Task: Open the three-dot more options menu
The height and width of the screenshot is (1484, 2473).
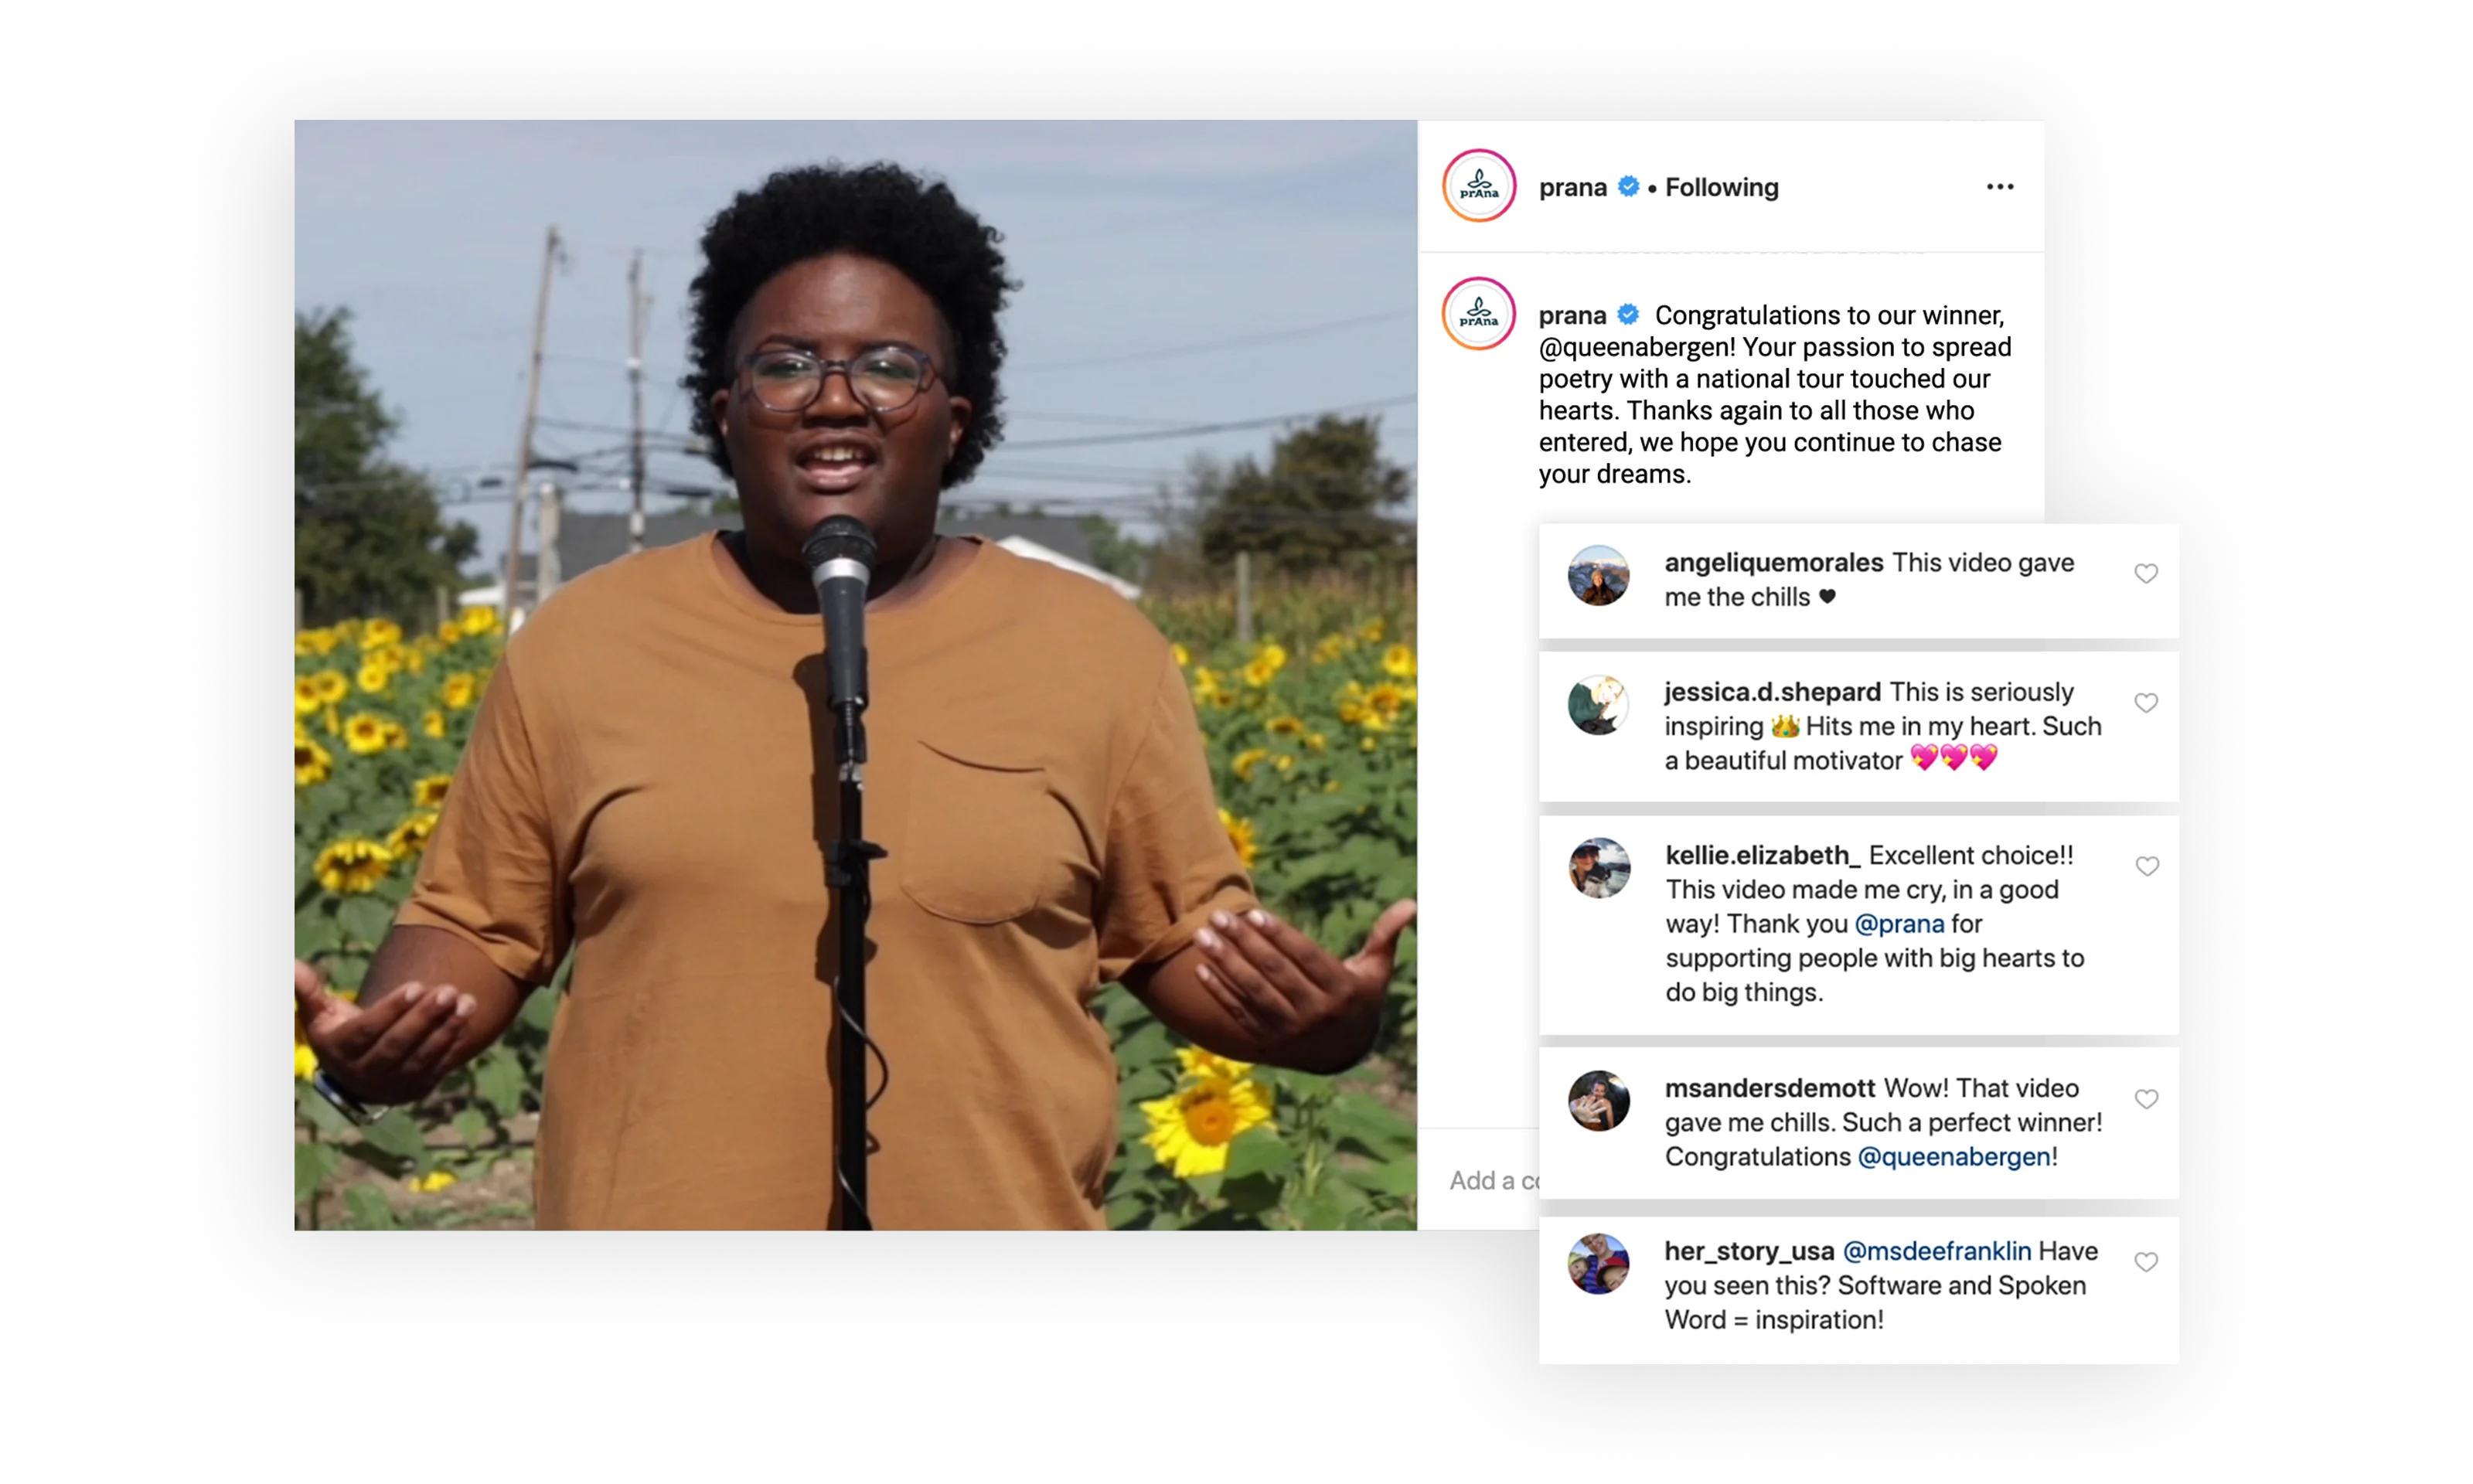Action: [x=1999, y=187]
